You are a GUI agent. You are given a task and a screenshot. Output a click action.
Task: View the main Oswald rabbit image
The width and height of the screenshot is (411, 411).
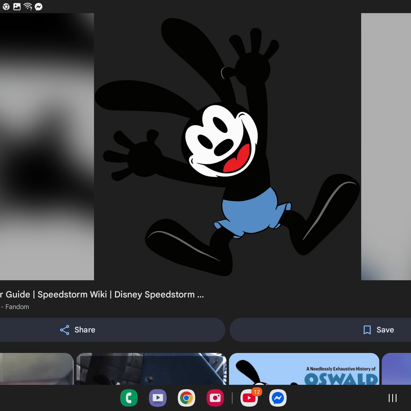point(228,147)
